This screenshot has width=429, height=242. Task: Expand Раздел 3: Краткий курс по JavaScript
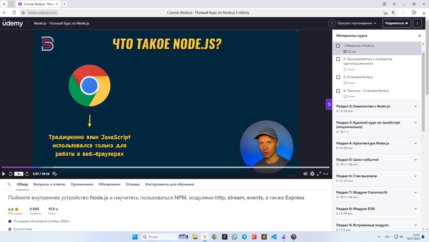point(377,127)
